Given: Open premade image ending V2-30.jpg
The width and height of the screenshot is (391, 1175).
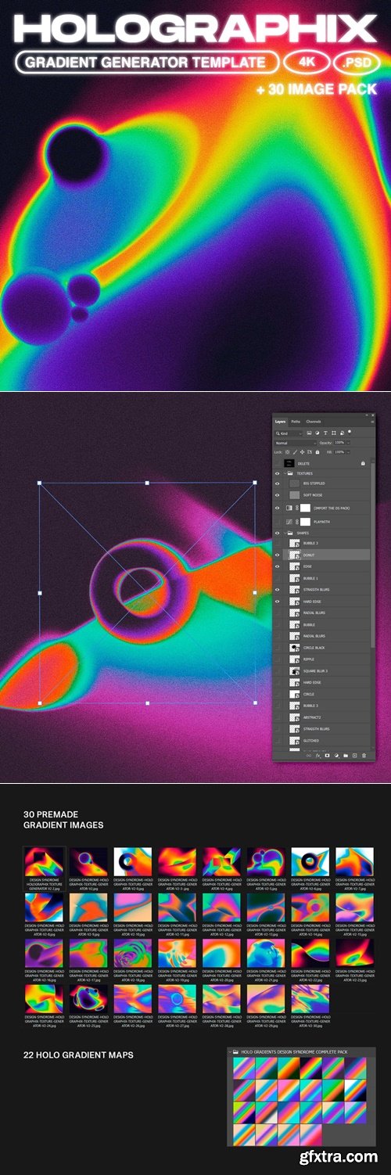Looking at the screenshot, I should click(310, 999).
